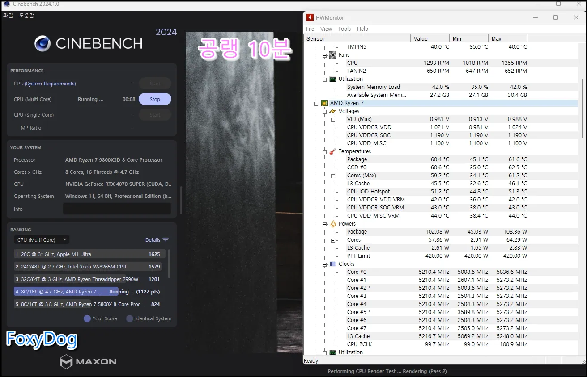This screenshot has width=587, height=377.
Task: Collapse the Fans tree node
Action: 325,55
